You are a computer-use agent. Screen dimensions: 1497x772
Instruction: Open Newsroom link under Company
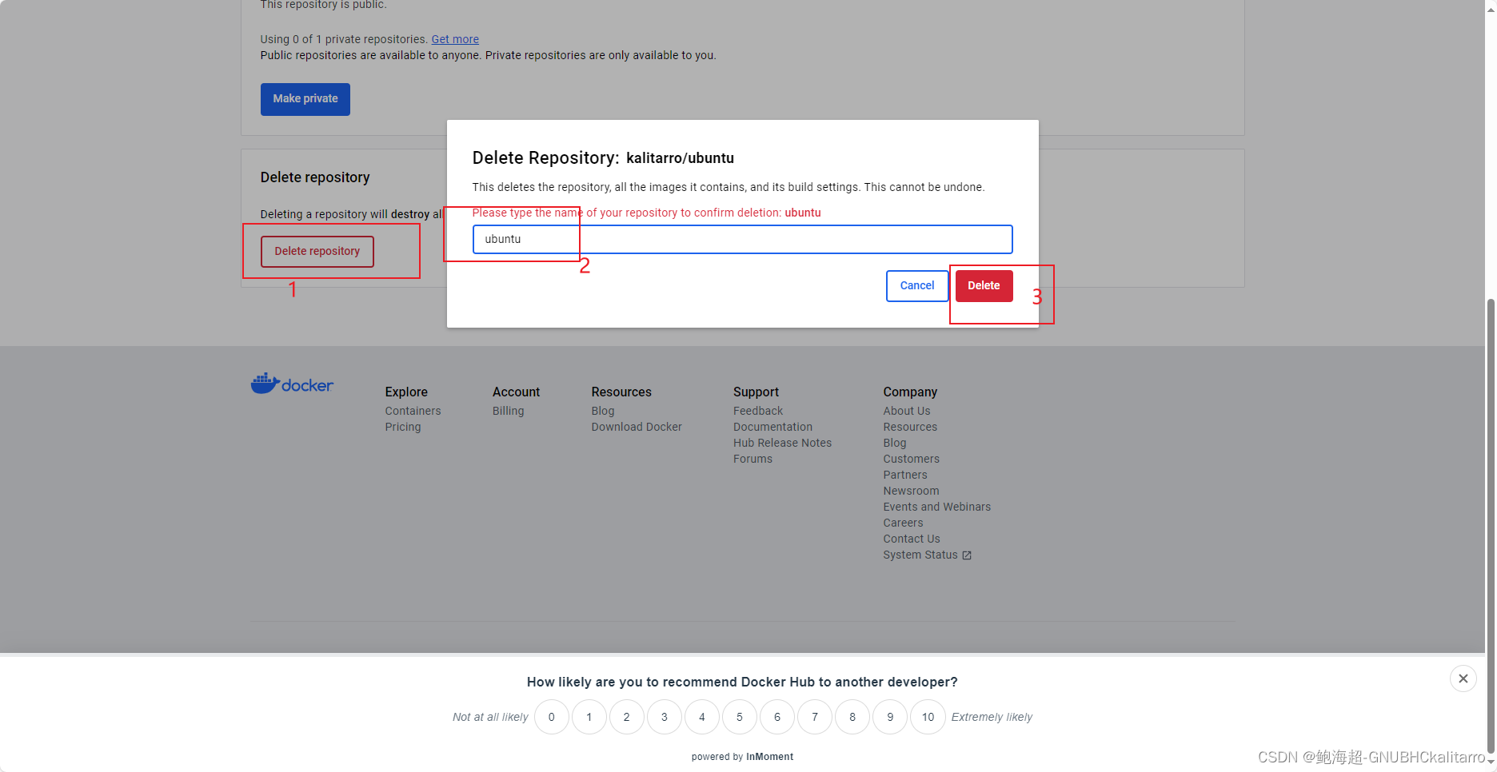point(911,491)
